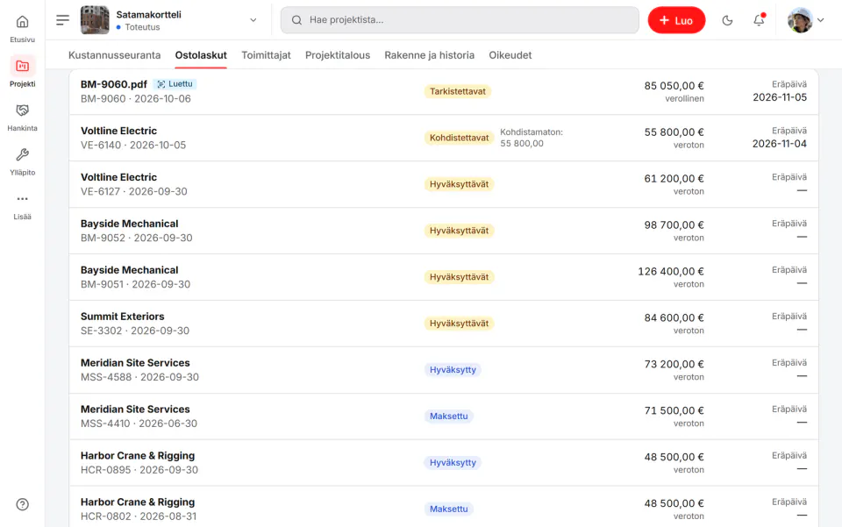The width and height of the screenshot is (842, 527).
Task: Click the red Luo create button
Action: point(676,20)
